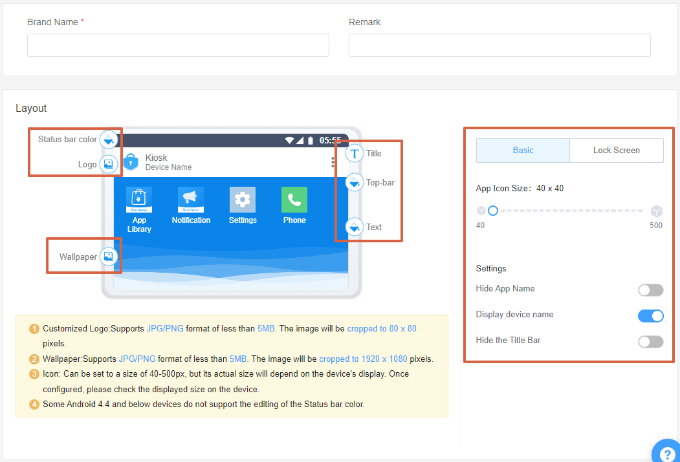Open the Top-bar color paint bucket
This screenshot has height=462, width=680.
point(355,182)
